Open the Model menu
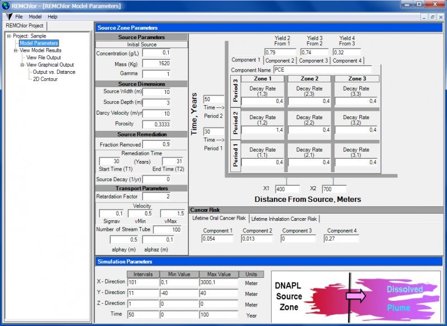 [35, 17]
